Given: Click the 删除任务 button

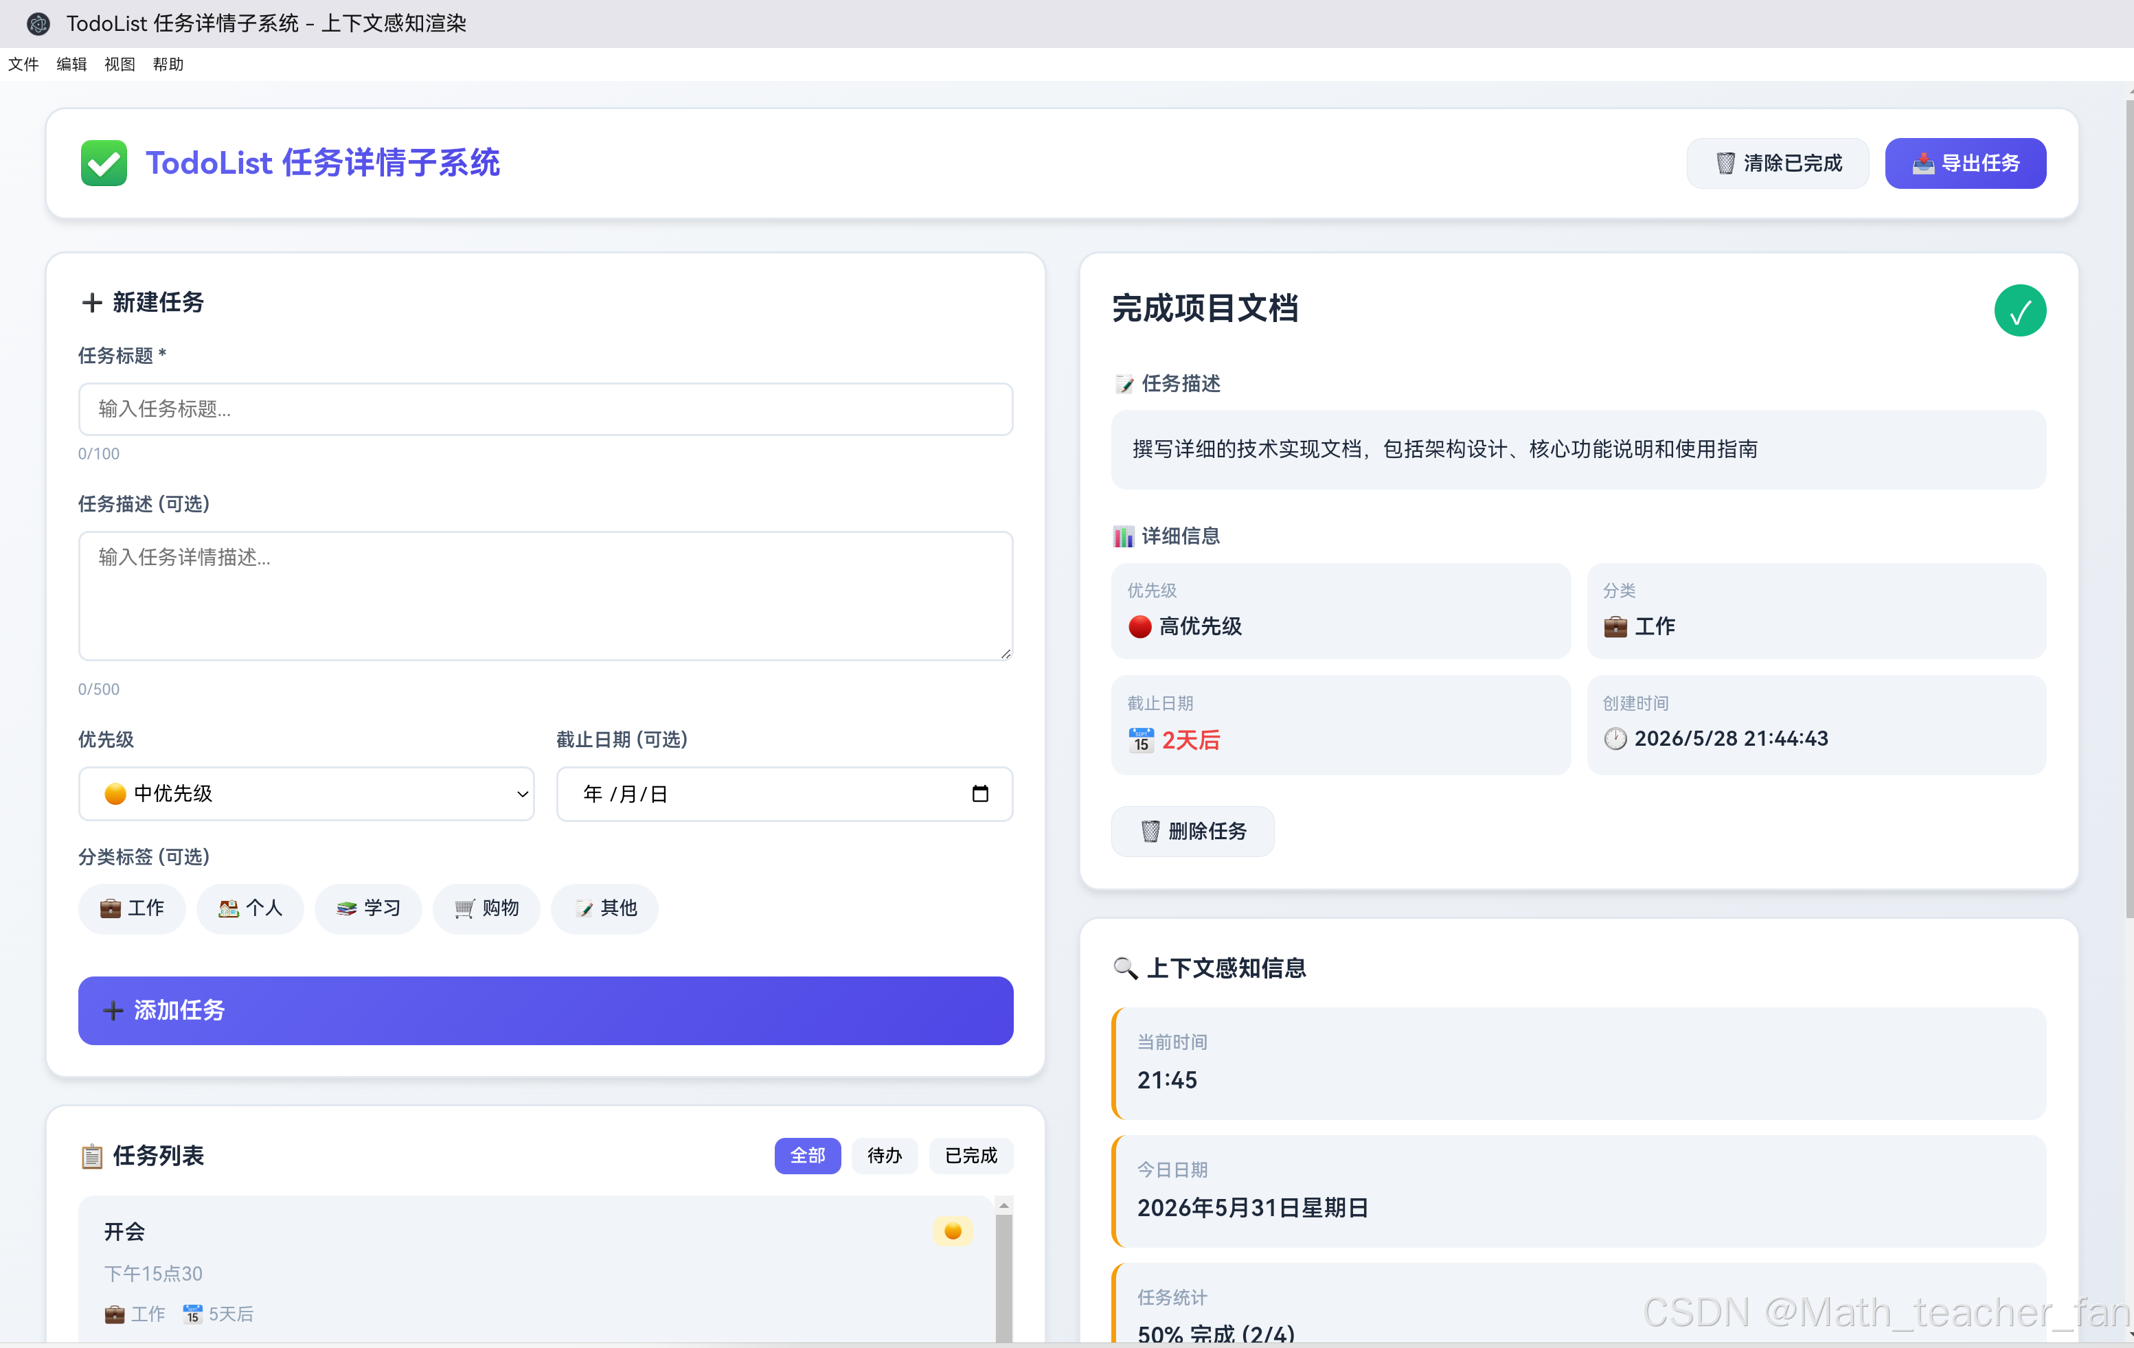Looking at the screenshot, I should pos(1193,830).
